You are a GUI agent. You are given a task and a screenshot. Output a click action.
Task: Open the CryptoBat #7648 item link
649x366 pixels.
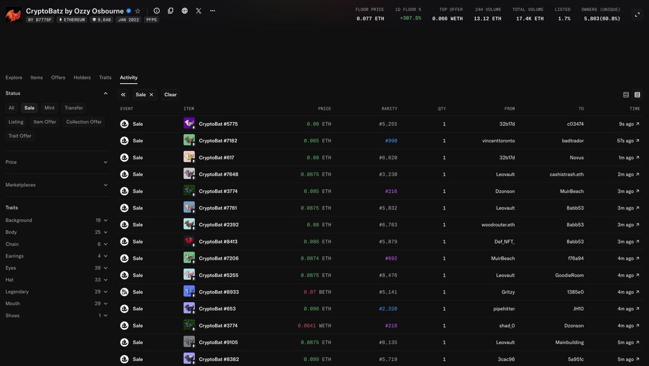218,174
